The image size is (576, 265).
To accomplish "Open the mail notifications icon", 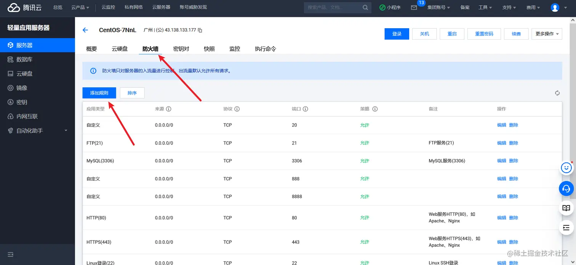I will tap(414, 7).
